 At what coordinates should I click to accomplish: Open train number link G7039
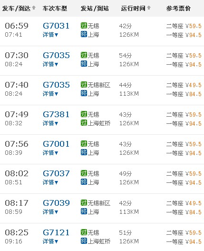coord(56,203)
